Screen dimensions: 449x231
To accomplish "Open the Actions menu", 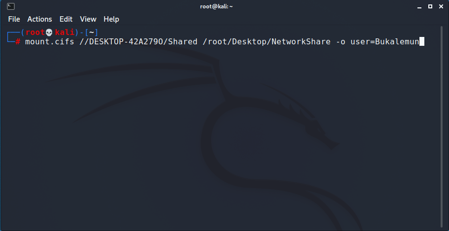I will pos(39,19).
